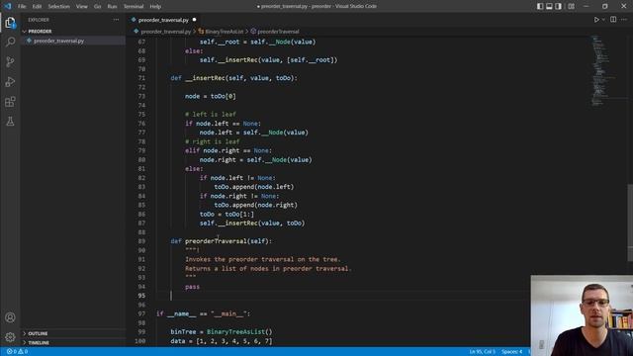Open the Extensions view

pos(10,101)
